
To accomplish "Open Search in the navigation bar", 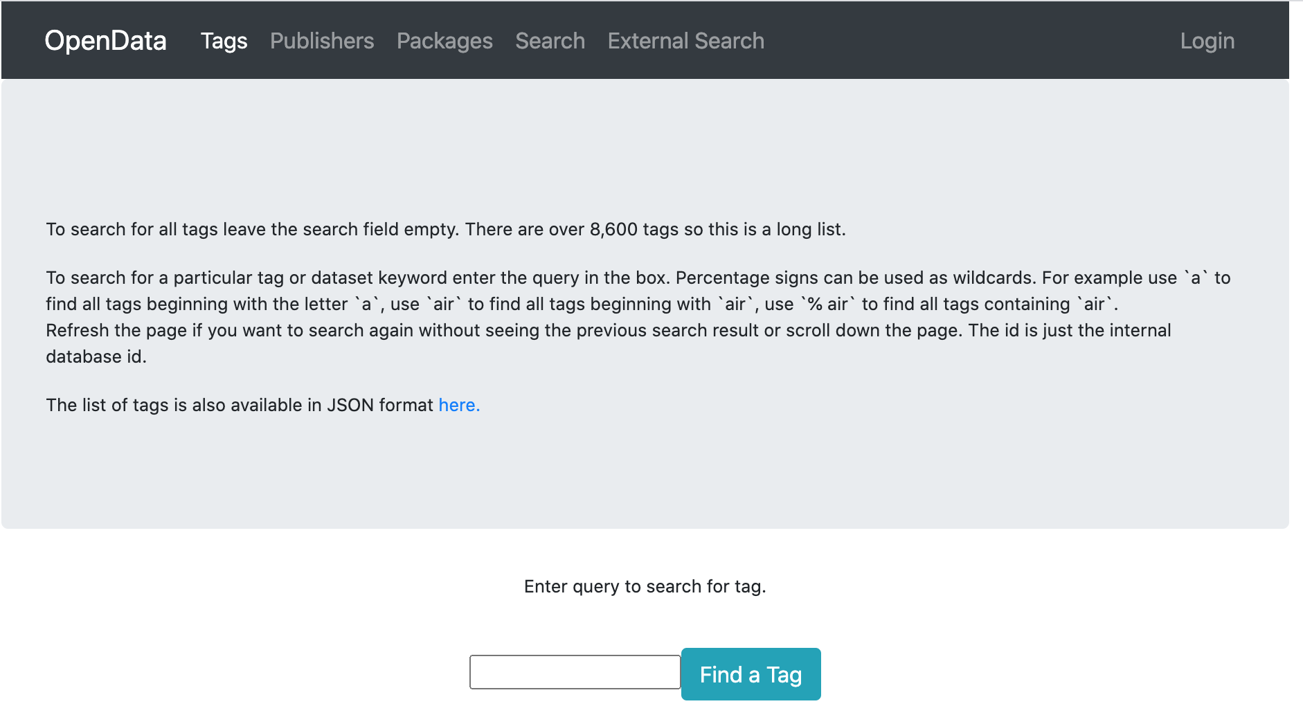I will pyautogui.click(x=550, y=41).
